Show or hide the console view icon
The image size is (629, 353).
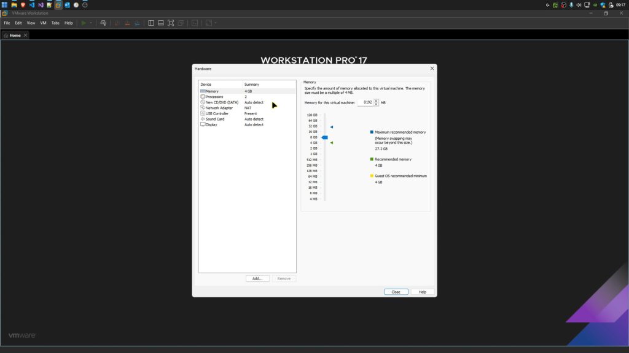[x=160, y=23]
